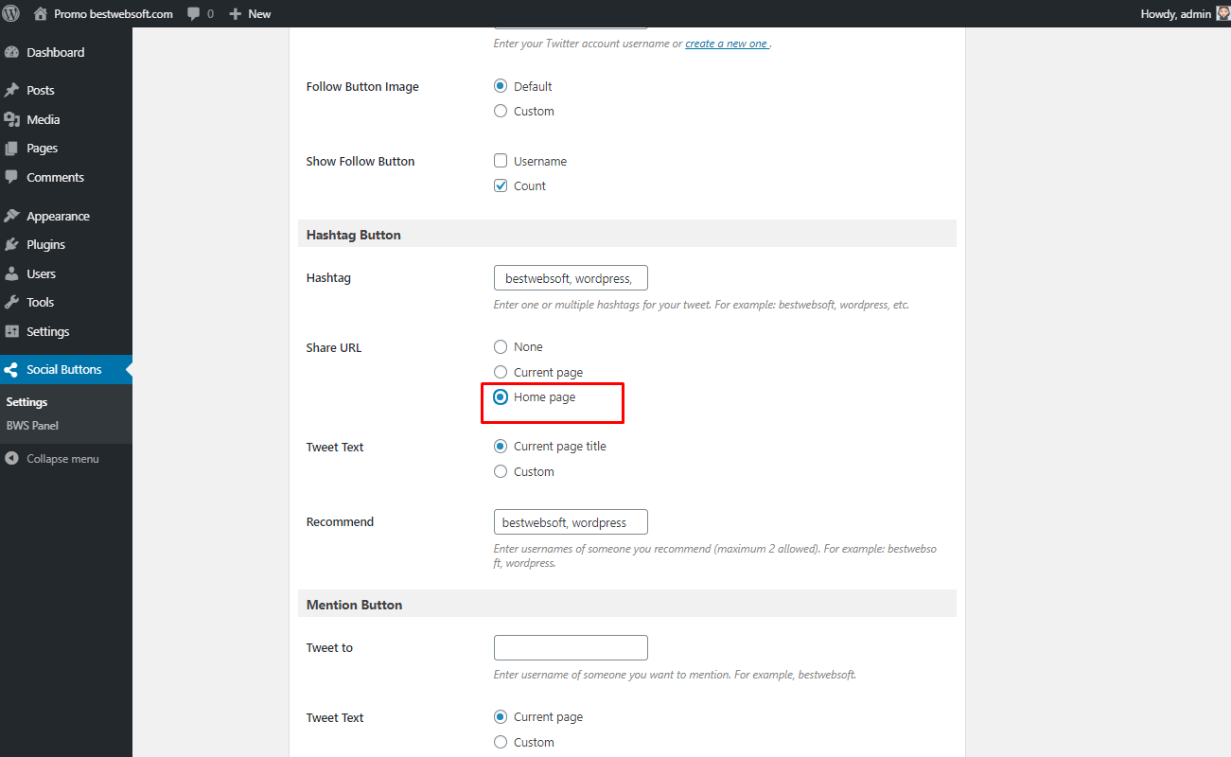Click the Appearance paintbrush icon
This screenshot has height=757, width=1231.
pyautogui.click(x=12, y=216)
